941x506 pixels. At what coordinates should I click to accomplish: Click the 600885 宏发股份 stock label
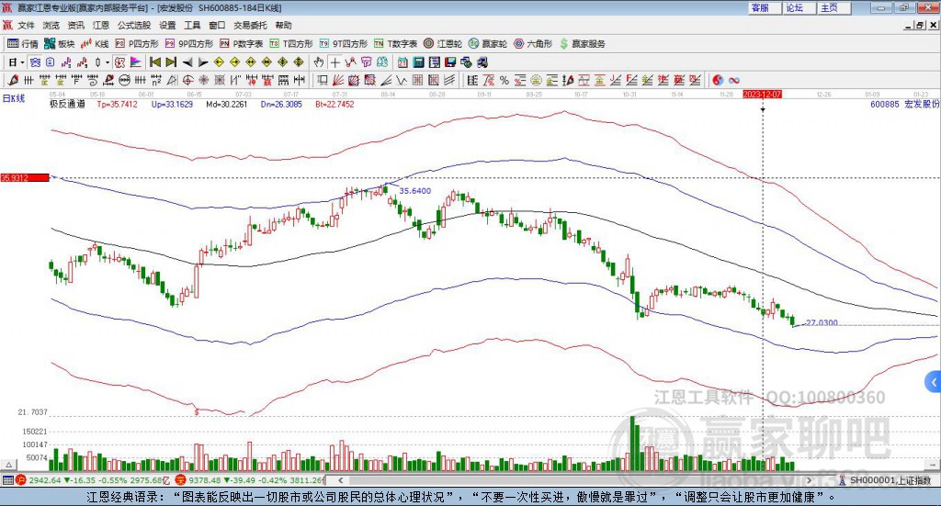pos(904,105)
